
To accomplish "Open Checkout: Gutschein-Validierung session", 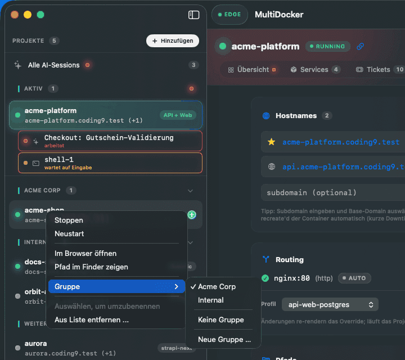I will pyautogui.click(x=110, y=141).
